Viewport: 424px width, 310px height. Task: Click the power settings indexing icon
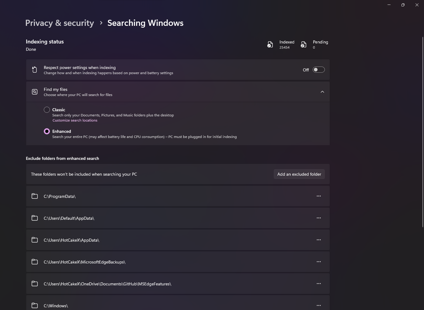tap(34, 69)
